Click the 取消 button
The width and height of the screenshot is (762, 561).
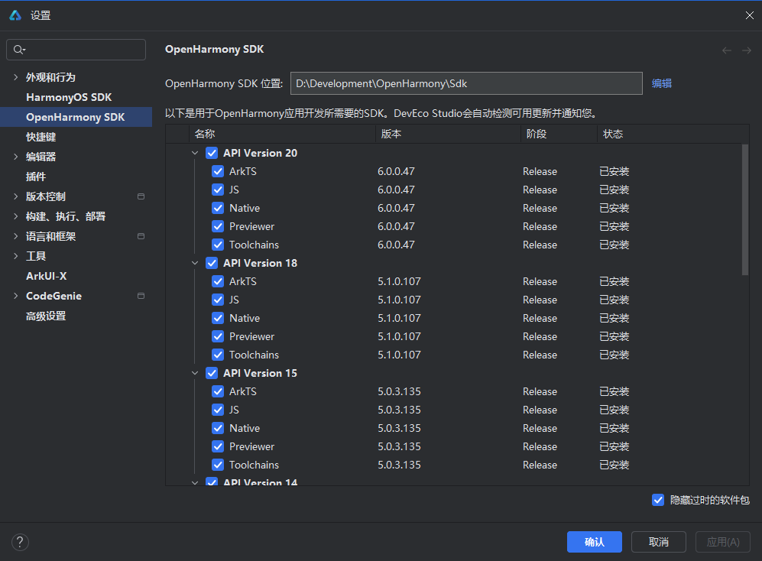[659, 542]
